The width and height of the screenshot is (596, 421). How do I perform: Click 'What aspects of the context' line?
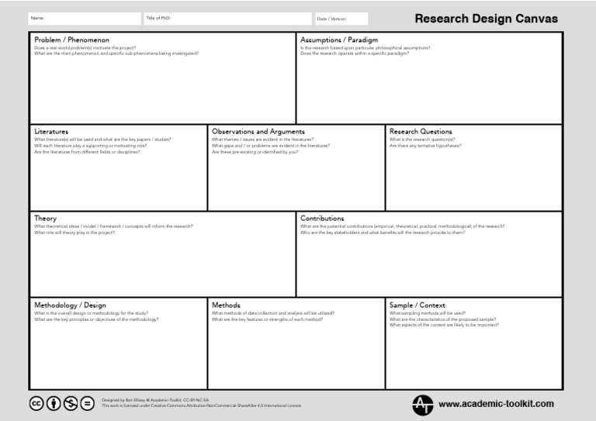[x=444, y=325]
